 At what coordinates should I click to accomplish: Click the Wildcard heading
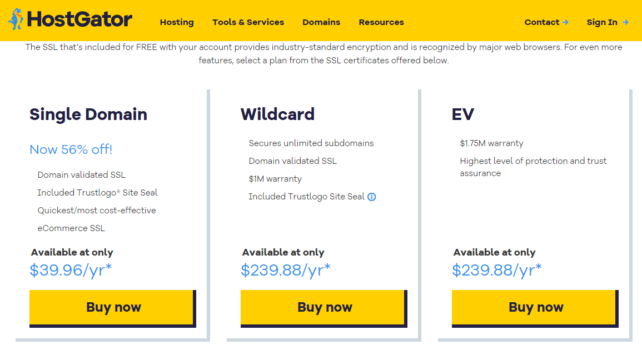click(x=277, y=114)
